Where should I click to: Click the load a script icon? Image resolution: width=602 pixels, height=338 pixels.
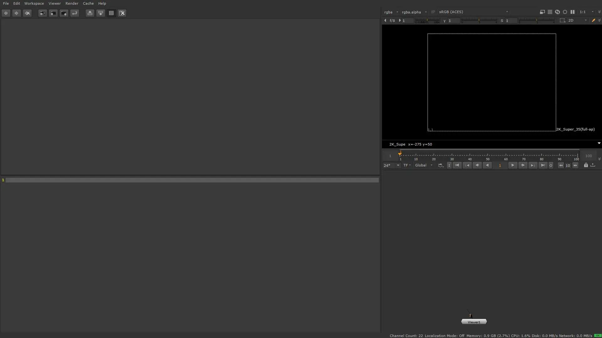click(x=53, y=13)
